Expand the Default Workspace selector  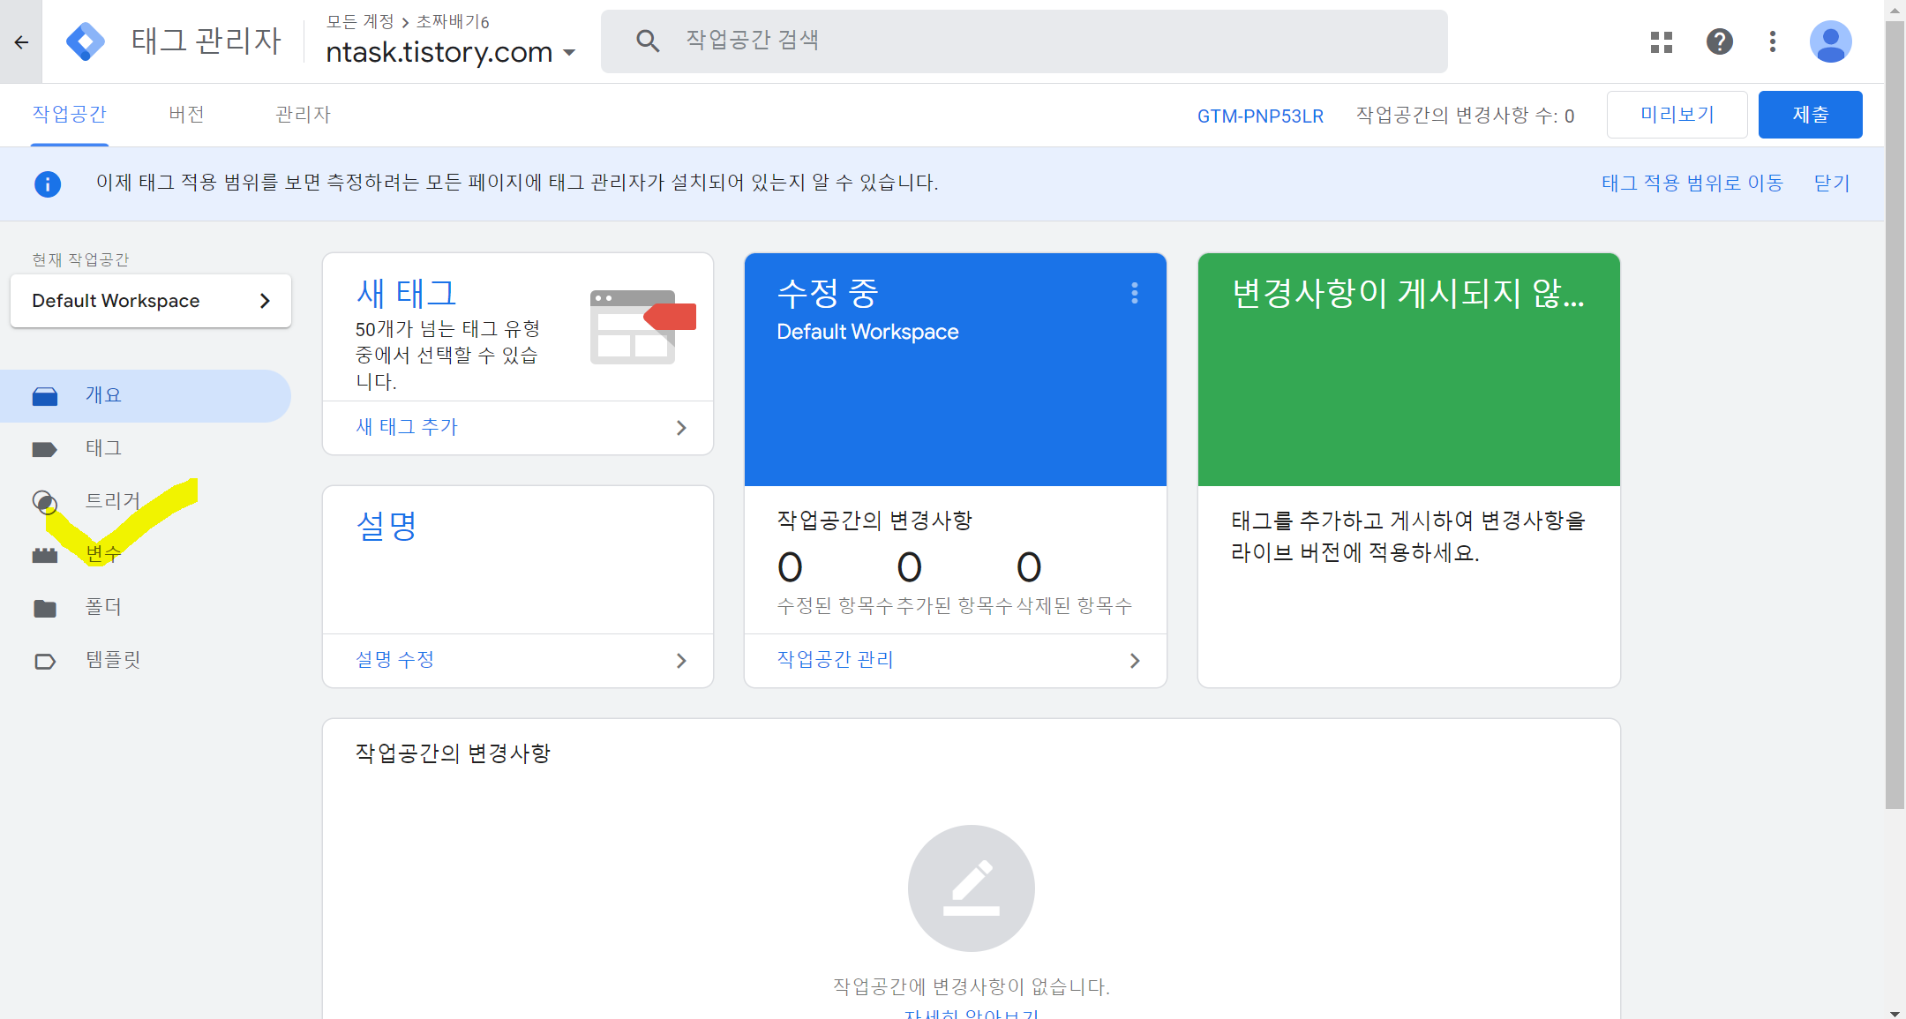(x=151, y=301)
